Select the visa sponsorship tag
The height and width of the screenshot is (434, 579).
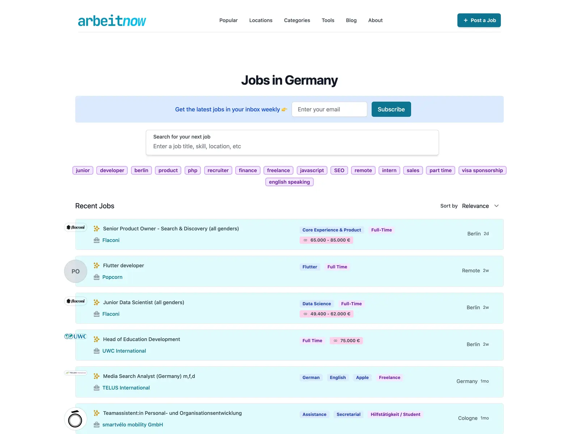pos(482,170)
